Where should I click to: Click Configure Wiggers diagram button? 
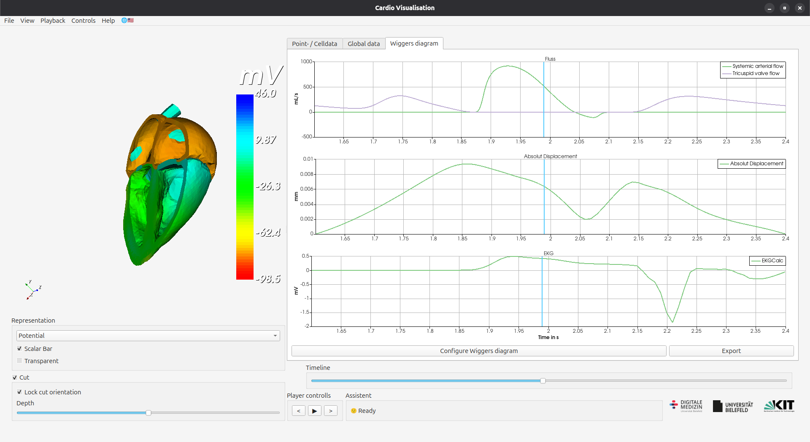[479, 351]
